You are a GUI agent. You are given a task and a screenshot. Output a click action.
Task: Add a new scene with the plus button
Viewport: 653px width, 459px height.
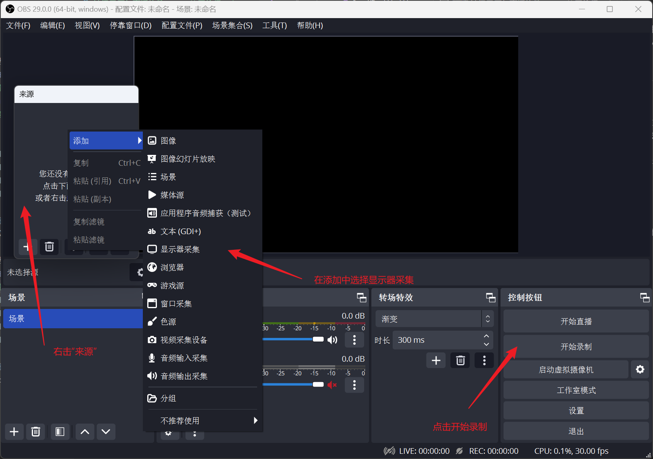click(x=14, y=432)
